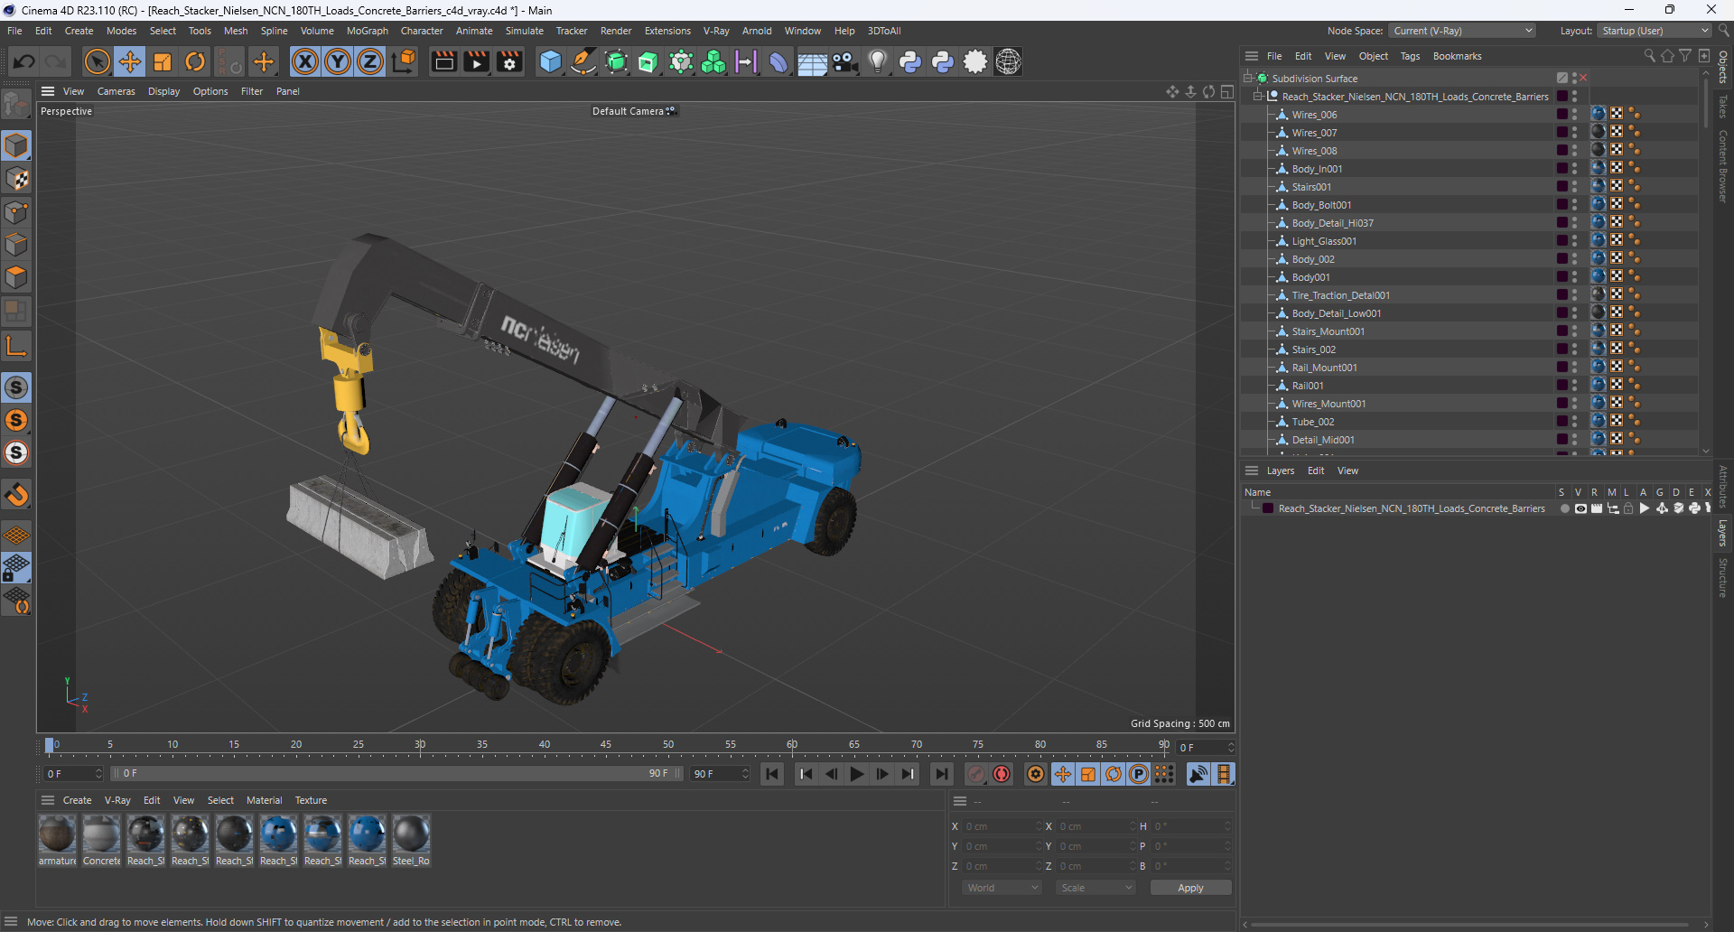The height and width of the screenshot is (932, 1734).
Task: Open Edit Render Settings icon
Action: coord(509,61)
